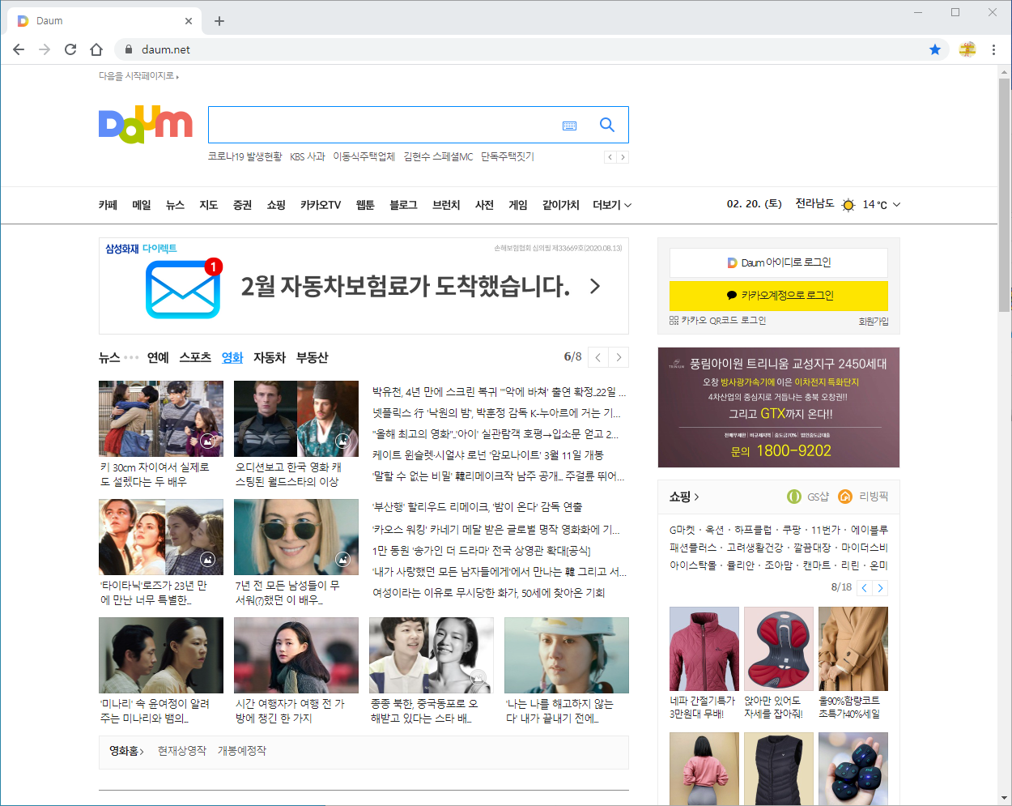Image resolution: width=1012 pixels, height=806 pixels.
Task: Click 다음을 시작페이지로
Action: coord(138,76)
